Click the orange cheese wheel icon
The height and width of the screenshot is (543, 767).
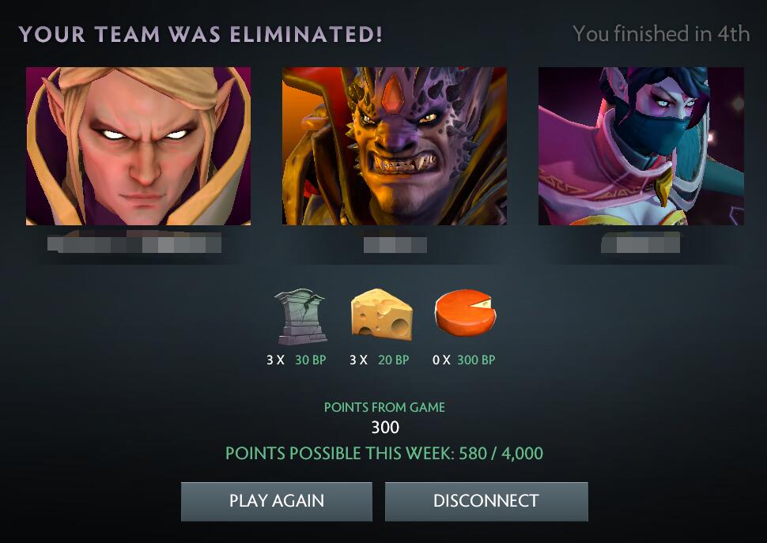(x=465, y=313)
